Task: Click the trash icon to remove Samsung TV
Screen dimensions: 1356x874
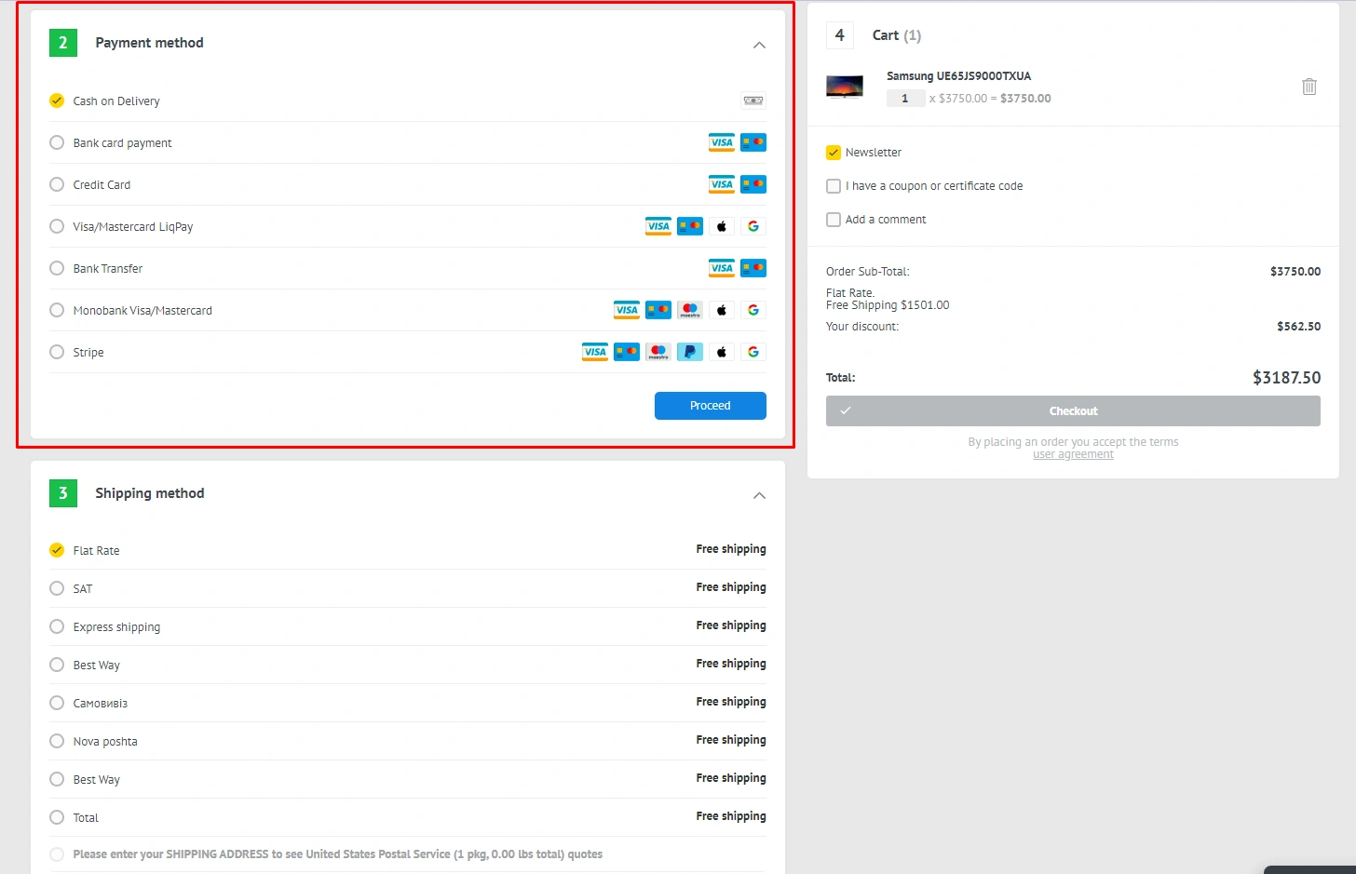Action: 1309,87
